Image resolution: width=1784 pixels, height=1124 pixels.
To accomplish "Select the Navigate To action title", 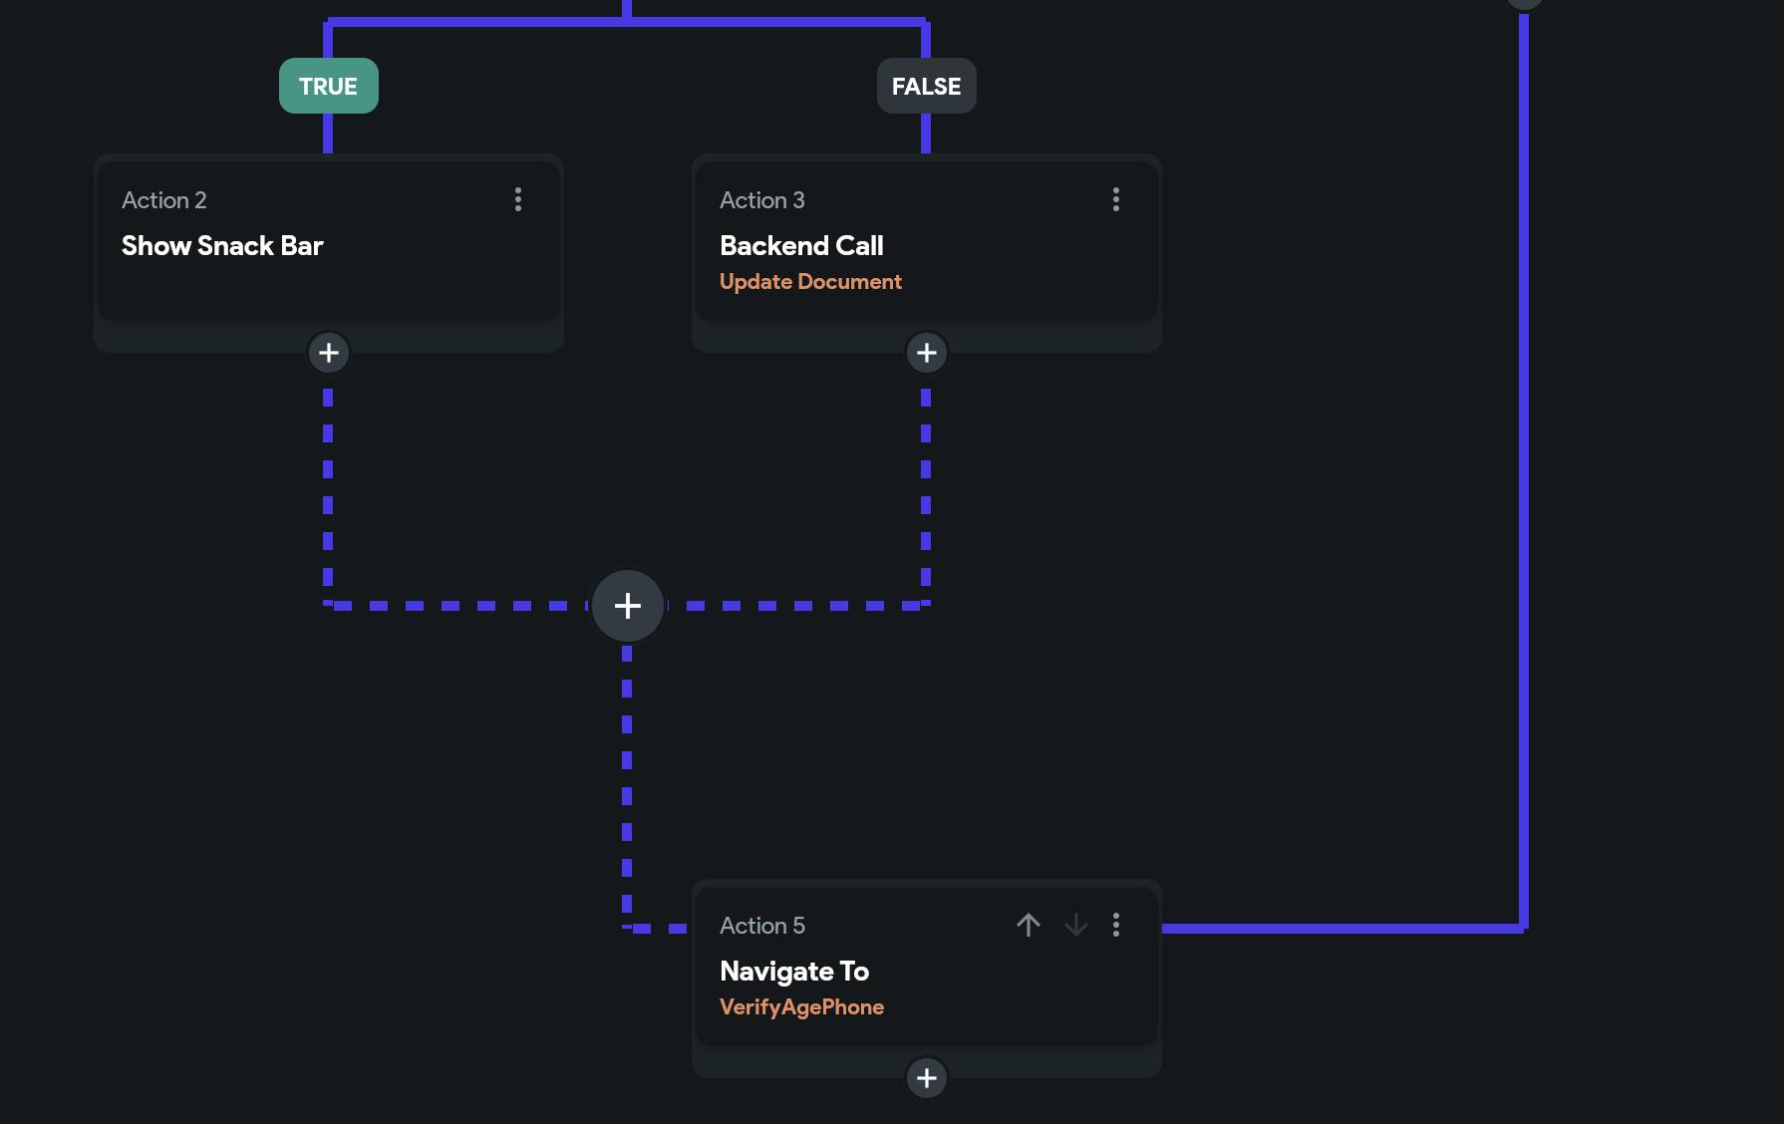I will pyautogui.click(x=794, y=972).
